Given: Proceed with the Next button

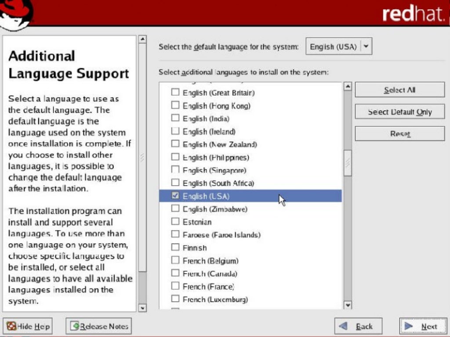Looking at the screenshot, I should click(424, 326).
